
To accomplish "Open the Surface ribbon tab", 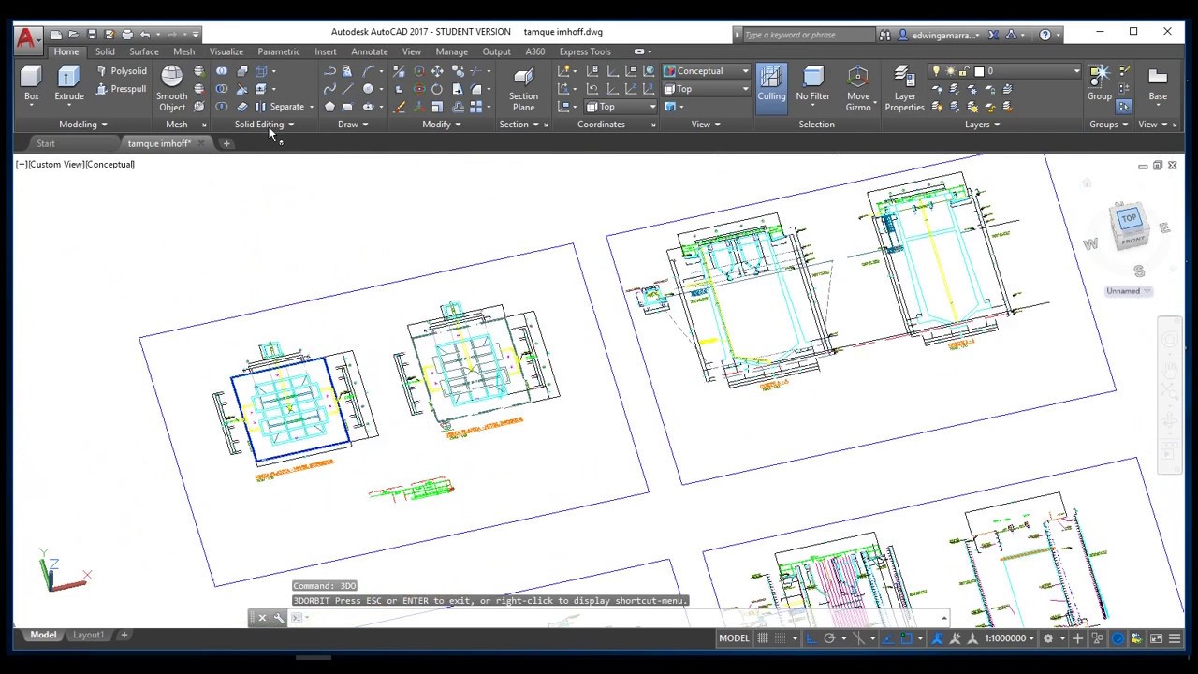I will [x=144, y=51].
